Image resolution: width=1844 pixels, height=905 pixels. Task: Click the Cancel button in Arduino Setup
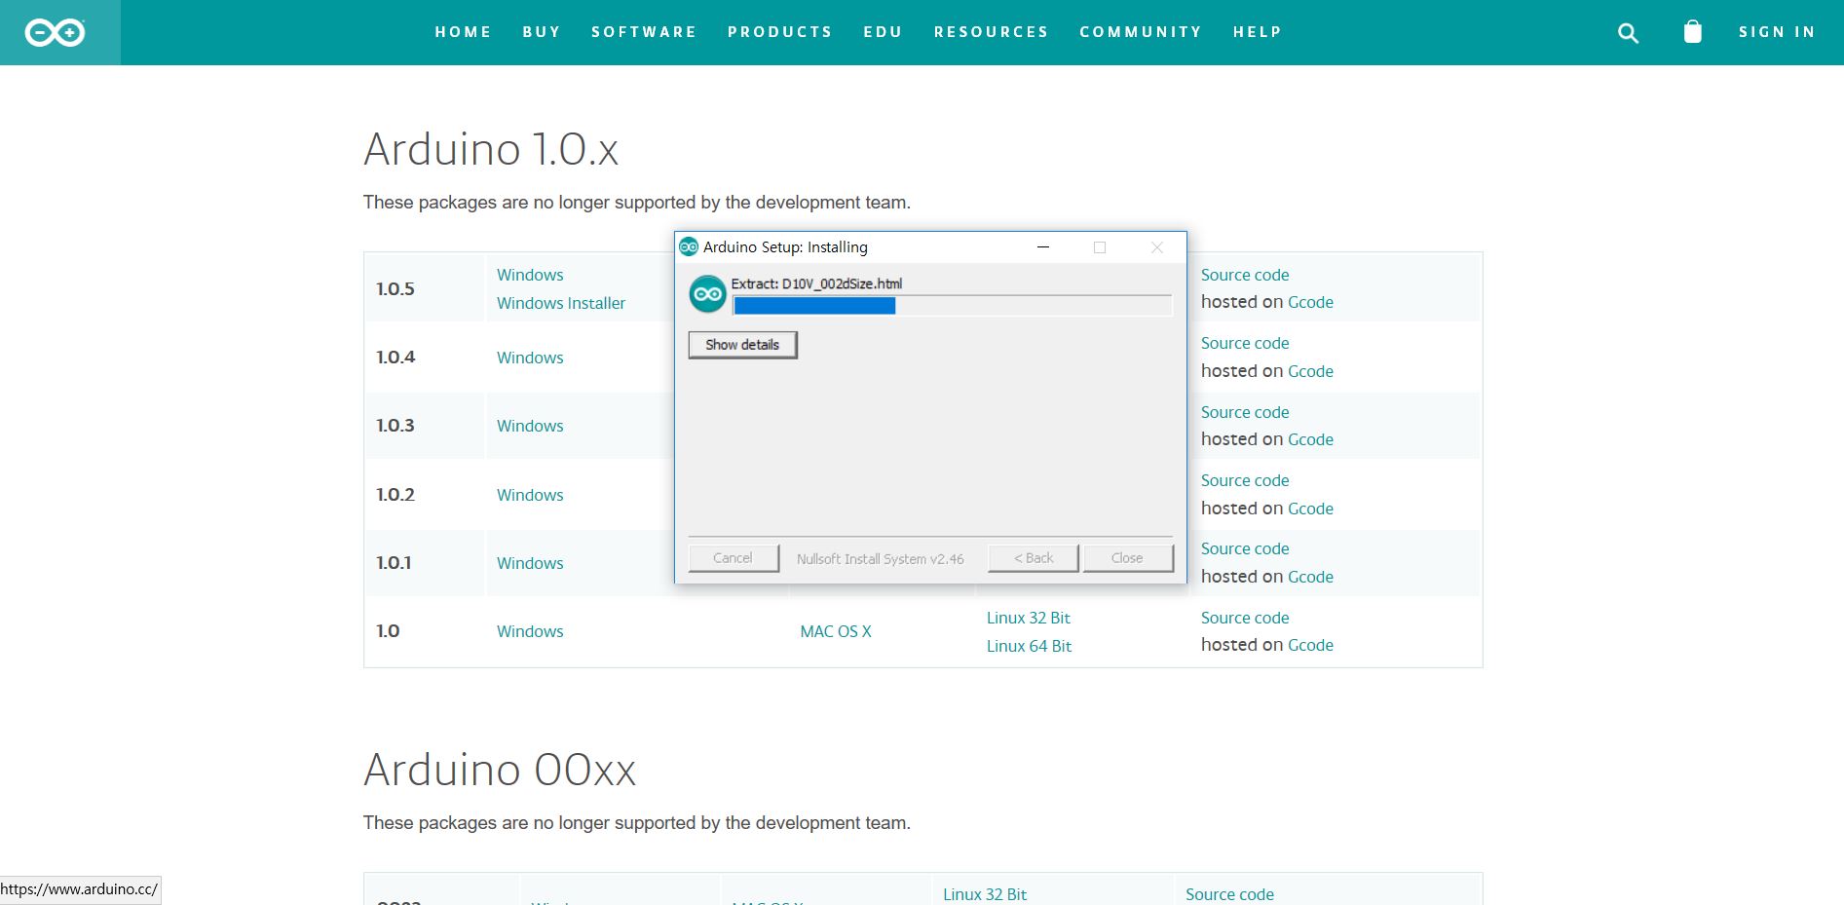[x=734, y=558]
